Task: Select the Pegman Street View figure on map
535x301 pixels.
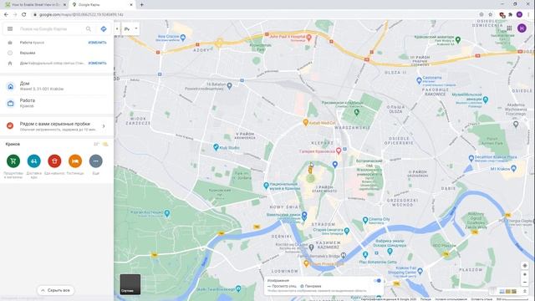Action: click(x=310, y=169)
